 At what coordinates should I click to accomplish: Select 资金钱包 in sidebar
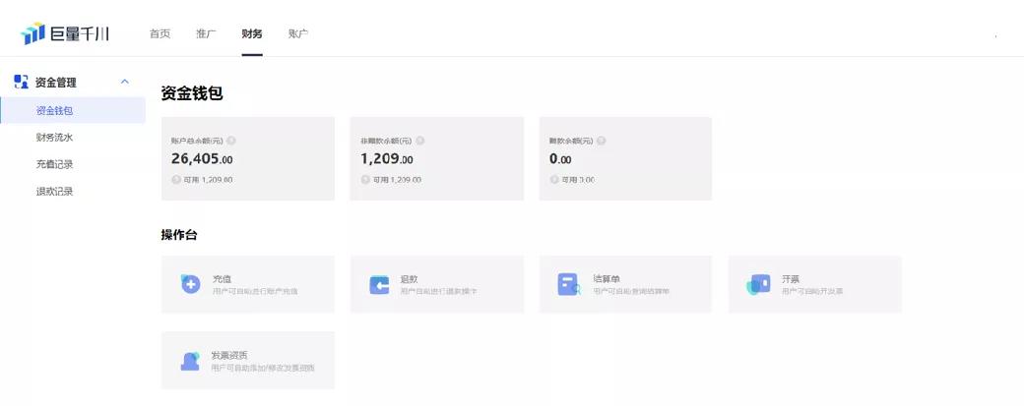(73, 110)
